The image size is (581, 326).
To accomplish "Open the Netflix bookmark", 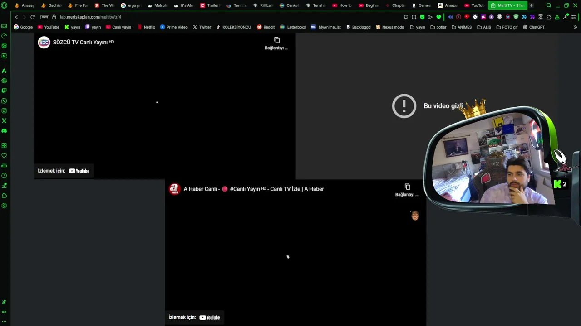I will click(x=147, y=27).
